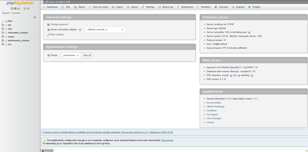Image resolution: width=308 pixels, height=152 pixels.
Task: Open the SQL tab
Action: 66,7
